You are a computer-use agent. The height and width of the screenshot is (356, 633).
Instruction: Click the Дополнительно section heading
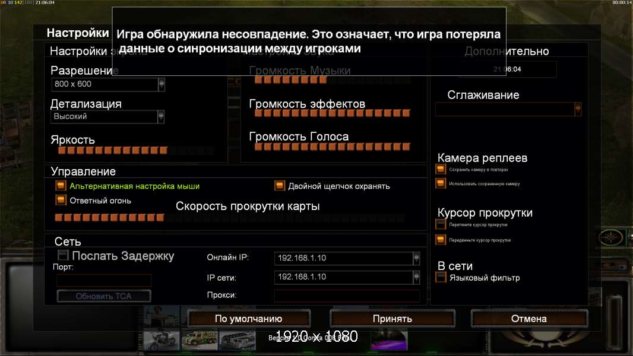pos(507,51)
